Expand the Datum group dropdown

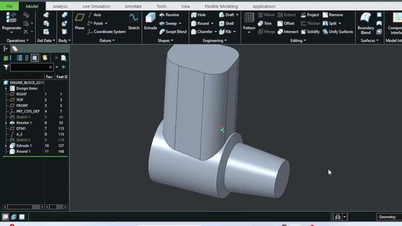pos(107,40)
